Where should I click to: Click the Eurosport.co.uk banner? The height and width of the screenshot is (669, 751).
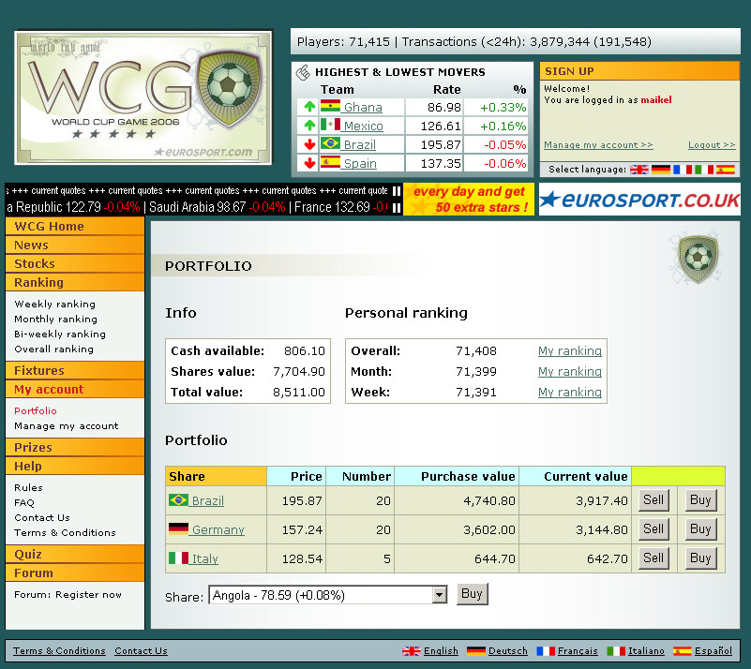(x=639, y=199)
